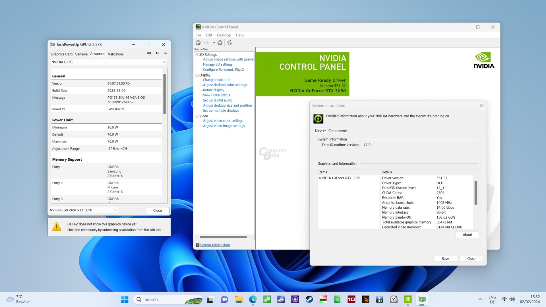Screen dimensions: 546x307
Task: Select NVIDIA GeForce RTX 3050 in Items list
Action: point(340,178)
